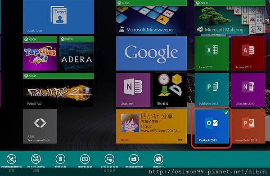Click Open new window icon in app bar

click(x=85, y=159)
